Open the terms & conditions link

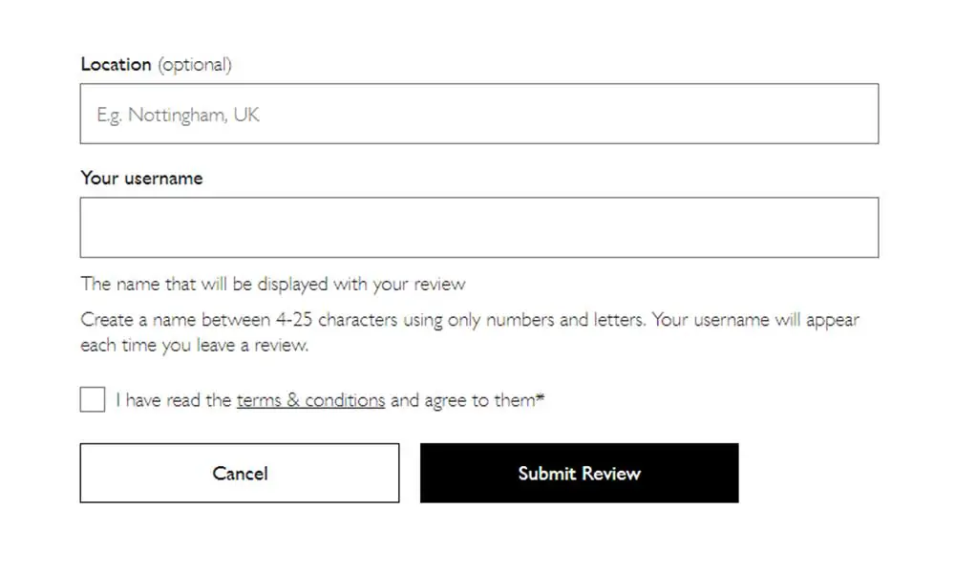310,400
